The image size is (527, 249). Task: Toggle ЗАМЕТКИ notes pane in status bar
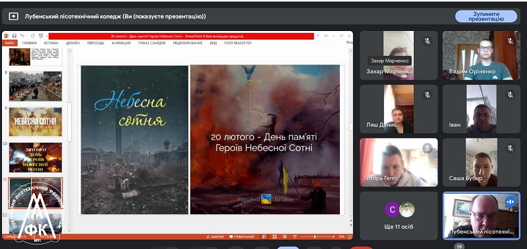(x=215, y=236)
